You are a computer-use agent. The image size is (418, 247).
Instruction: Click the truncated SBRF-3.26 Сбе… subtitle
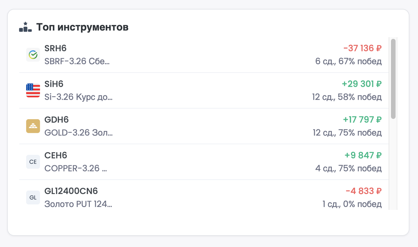pos(77,61)
